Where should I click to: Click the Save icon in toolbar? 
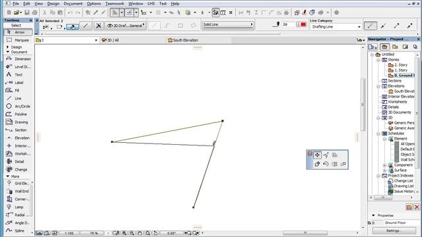[x=27, y=13]
